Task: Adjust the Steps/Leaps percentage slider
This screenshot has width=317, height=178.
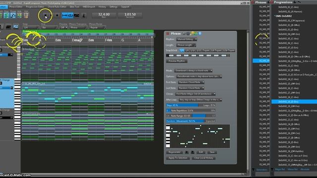Action: tap(191, 105)
